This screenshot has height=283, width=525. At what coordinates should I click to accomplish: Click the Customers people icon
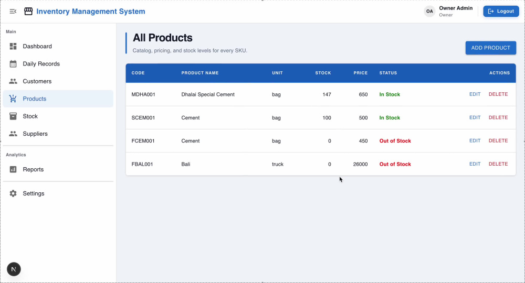(13, 81)
